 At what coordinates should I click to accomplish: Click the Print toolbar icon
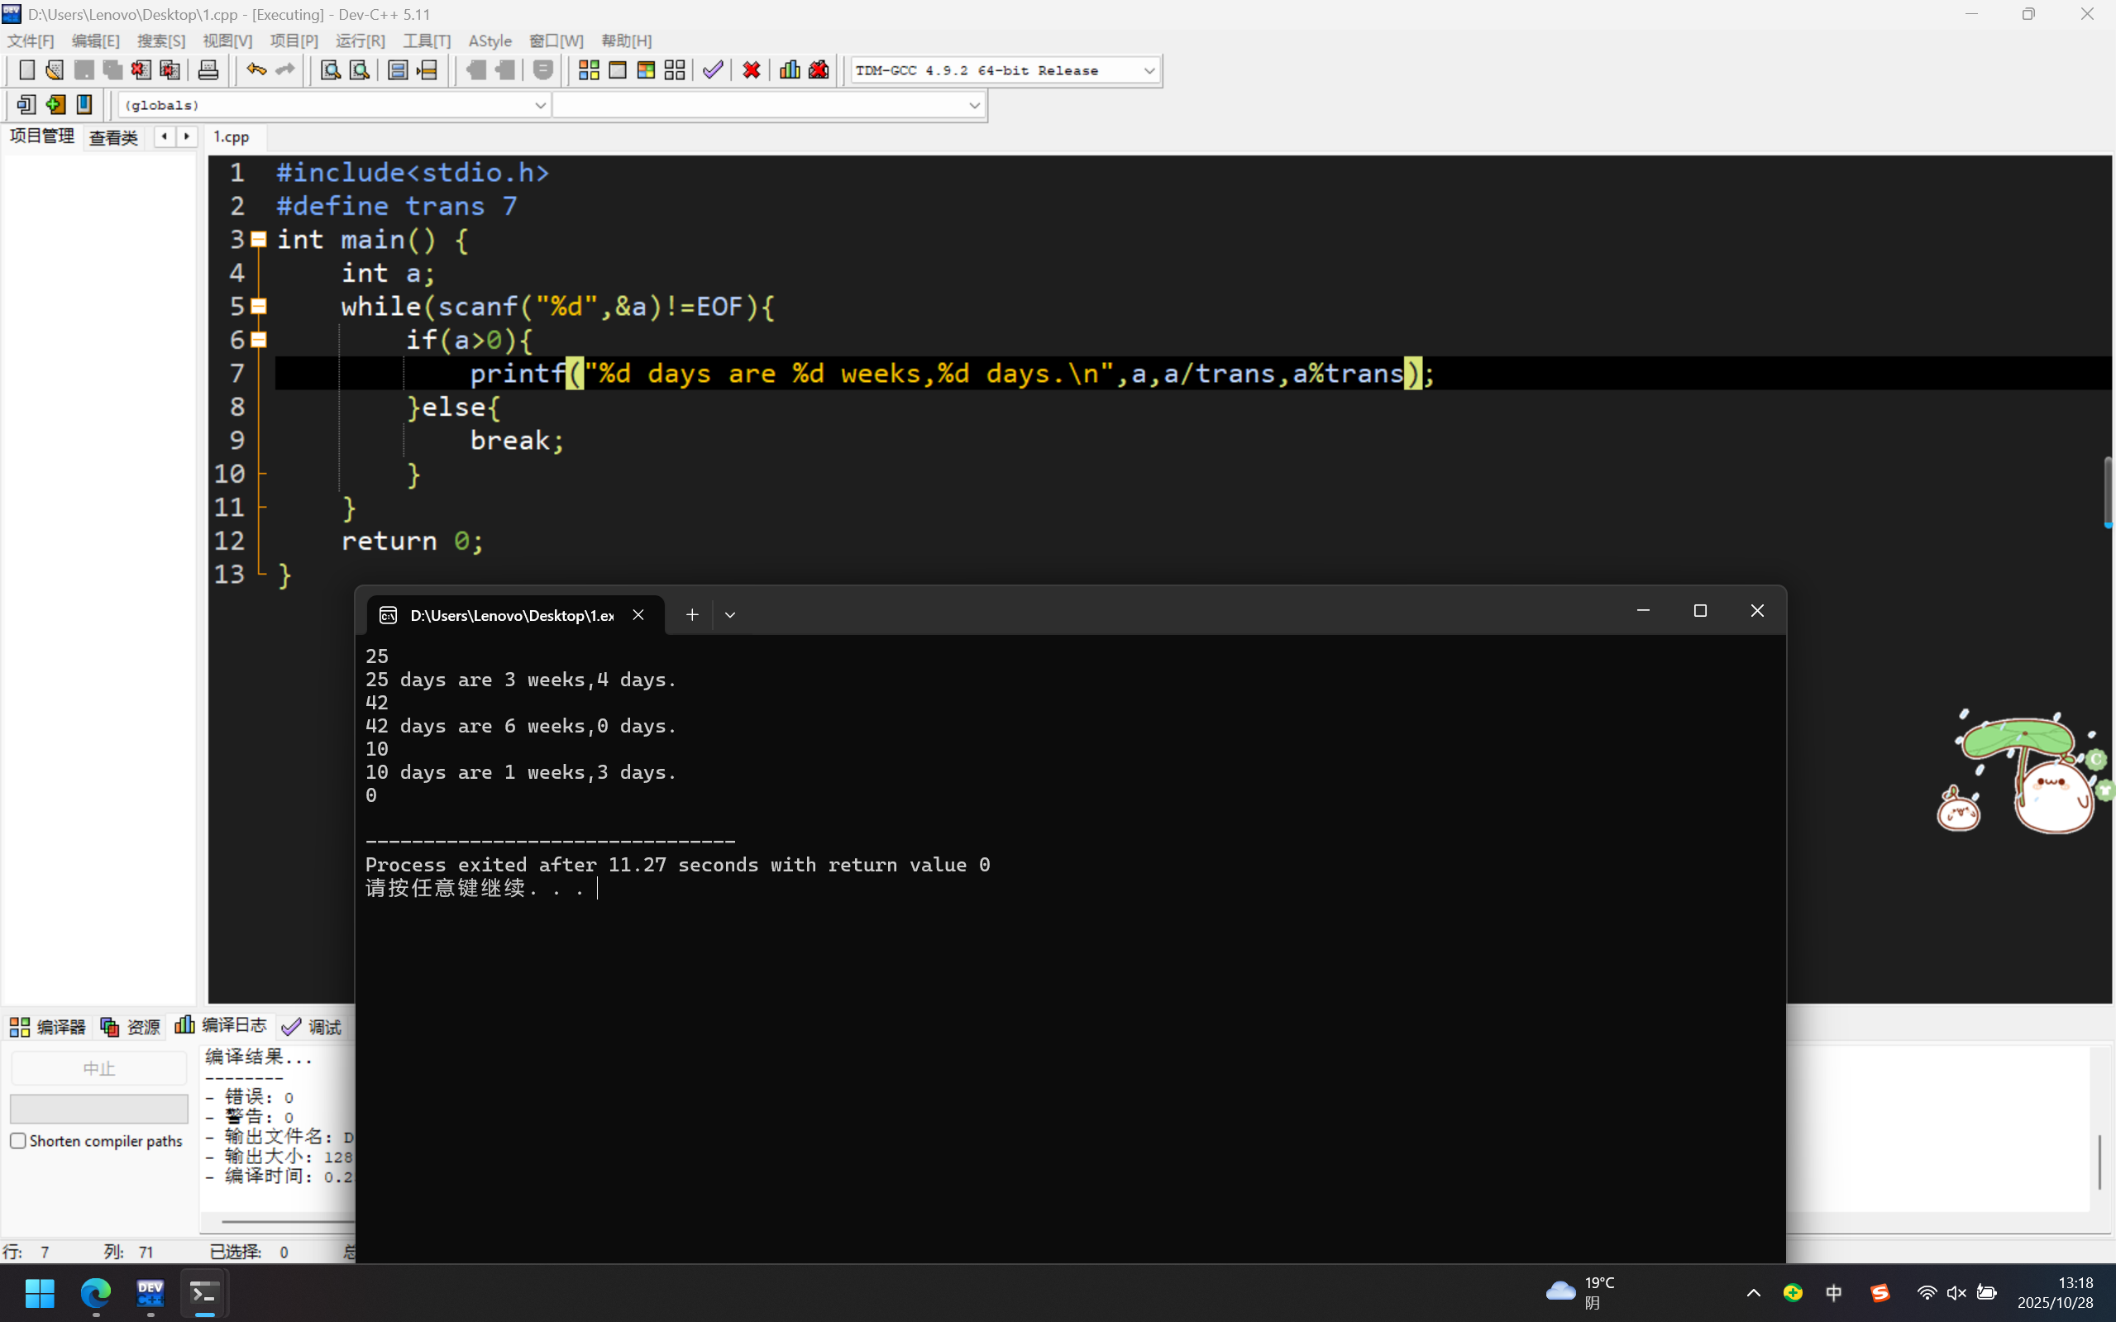[x=208, y=70]
